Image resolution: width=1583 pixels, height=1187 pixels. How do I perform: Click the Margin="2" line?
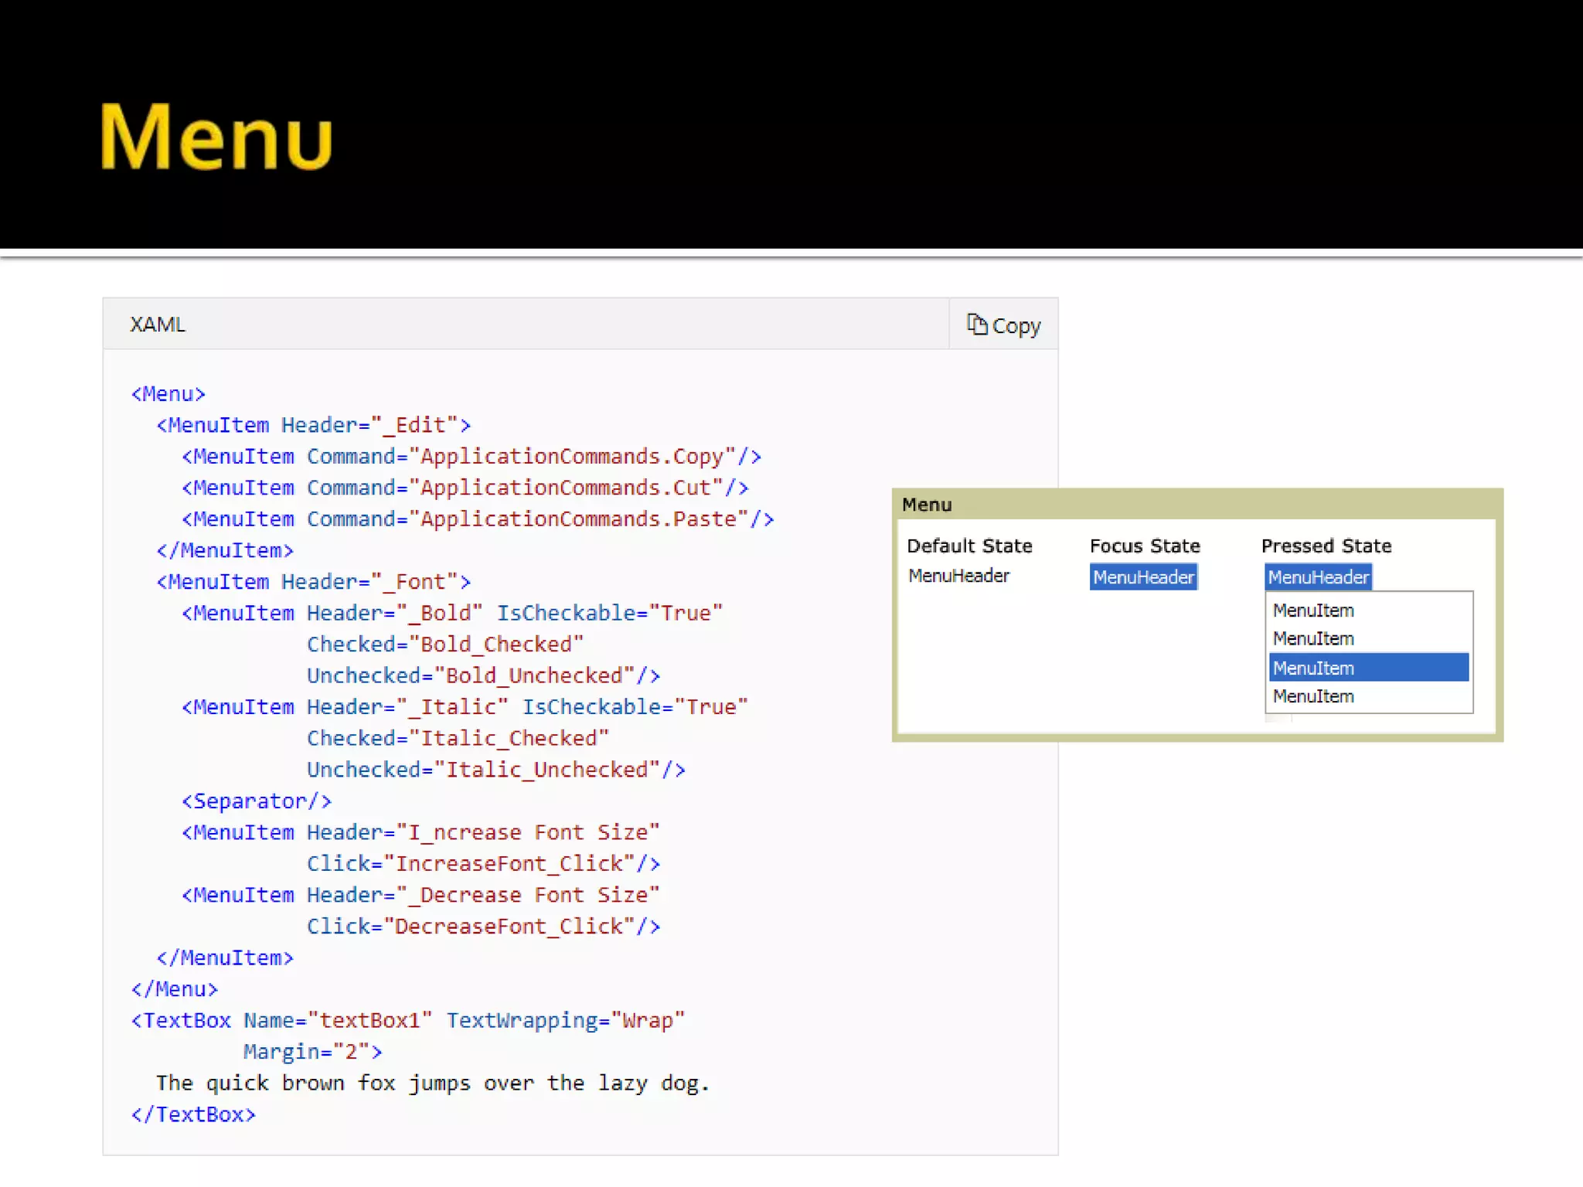pos(313,1052)
